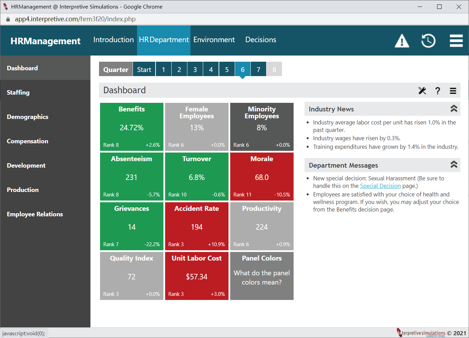
Task: Open the Dashboard panel options menu icon
Action: [x=453, y=91]
